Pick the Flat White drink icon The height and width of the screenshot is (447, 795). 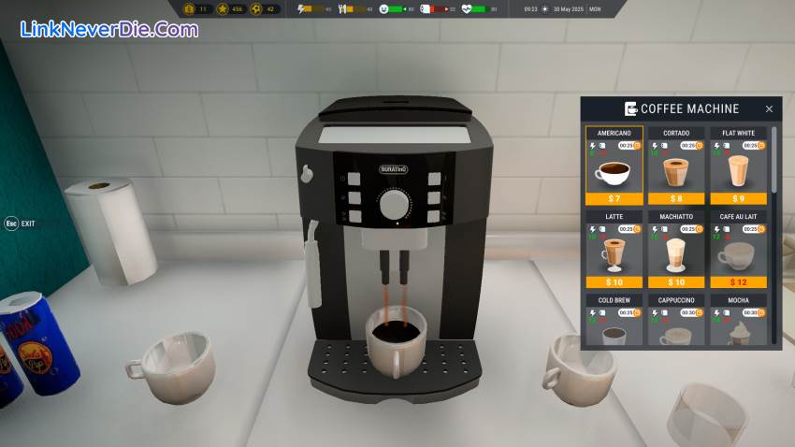point(738,172)
